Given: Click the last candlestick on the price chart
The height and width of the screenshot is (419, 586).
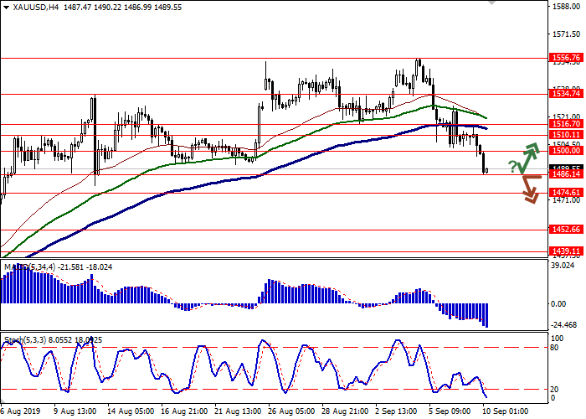Looking at the screenshot, I should (x=486, y=170).
